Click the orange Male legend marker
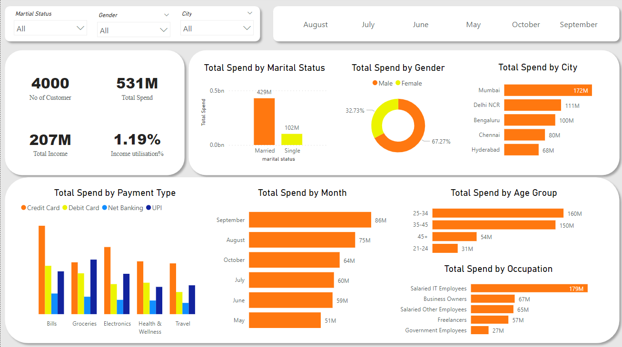The height and width of the screenshot is (347, 622). [x=375, y=83]
